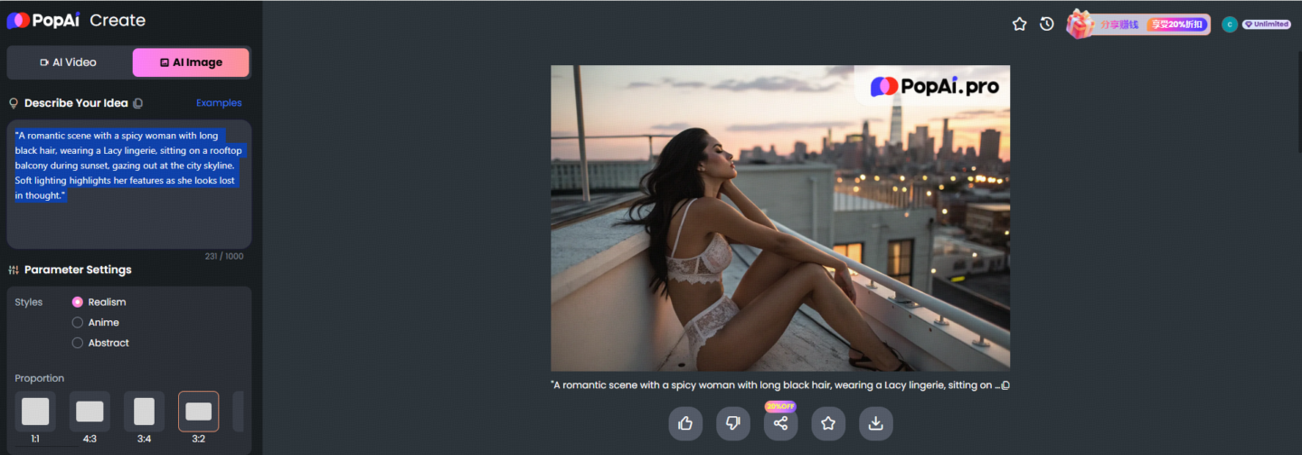Open the gift share promotion banner
The height and width of the screenshot is (455, 1302).
pyautogui.click(x=1138, y=24)
